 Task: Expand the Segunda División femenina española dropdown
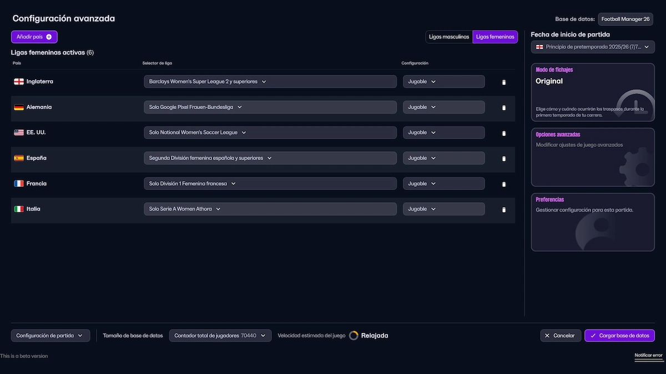[270, 158]
